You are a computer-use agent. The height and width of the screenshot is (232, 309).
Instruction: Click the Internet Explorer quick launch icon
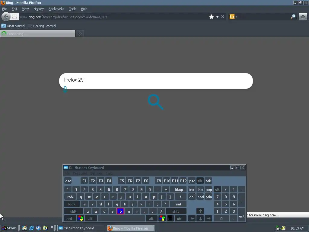pos(31,228)
